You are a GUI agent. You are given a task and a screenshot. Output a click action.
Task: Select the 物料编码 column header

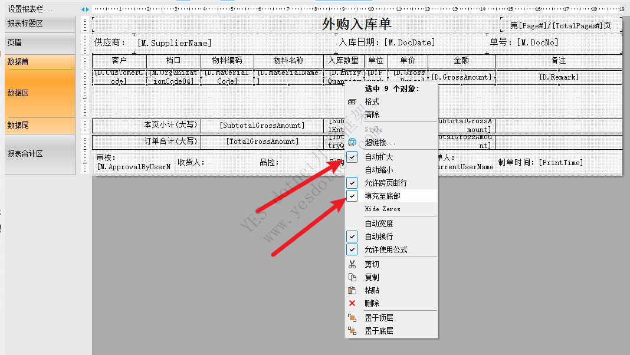[228, 61]
